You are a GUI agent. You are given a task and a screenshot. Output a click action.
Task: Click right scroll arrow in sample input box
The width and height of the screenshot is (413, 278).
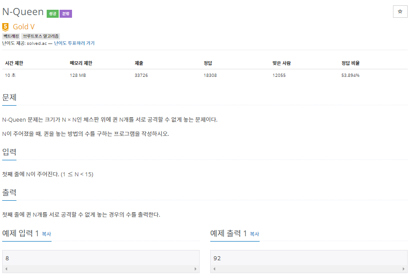[196, 269]
